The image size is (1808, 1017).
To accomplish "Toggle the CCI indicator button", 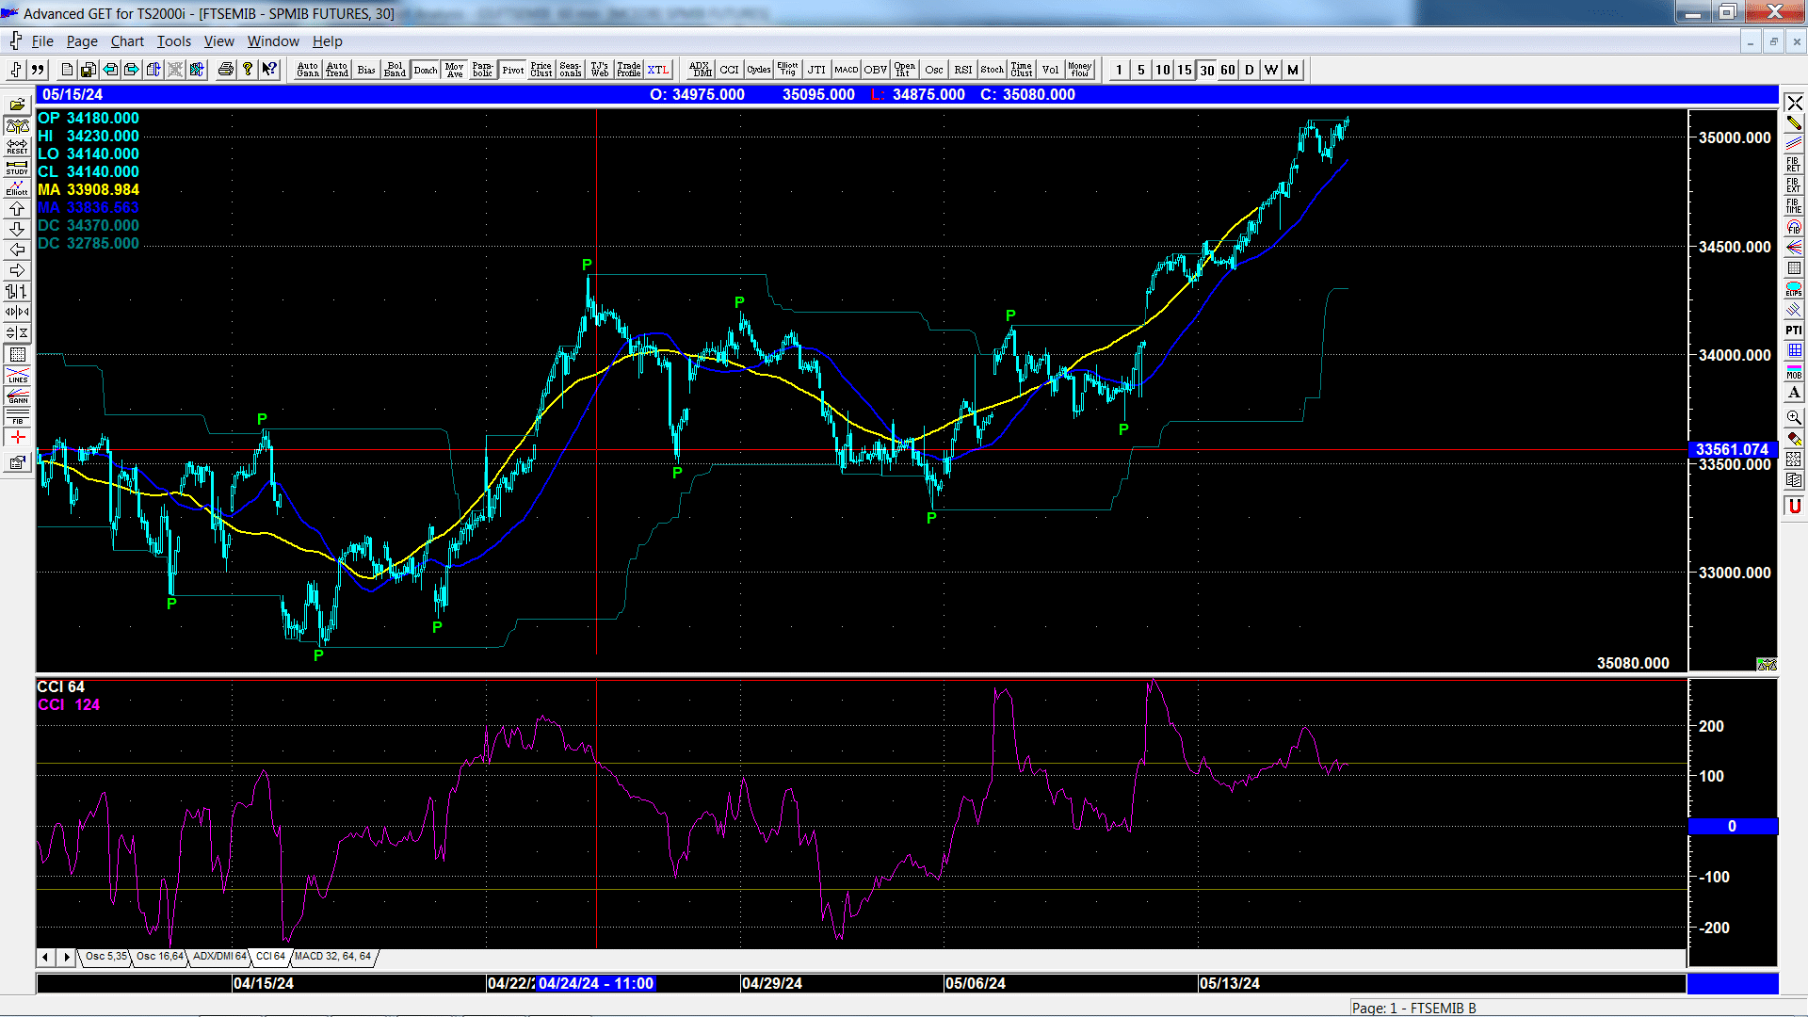I will pos(730,70).
